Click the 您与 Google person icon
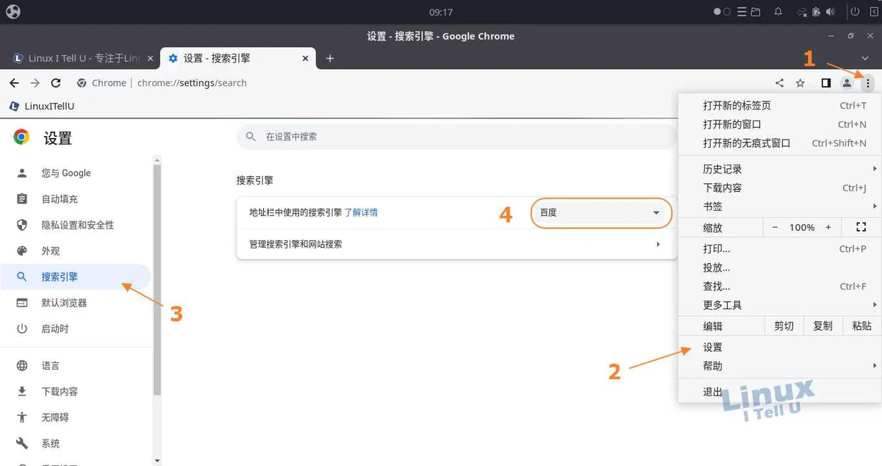The image size is (882, 466). pyautogui.click(x=22, y=173)
